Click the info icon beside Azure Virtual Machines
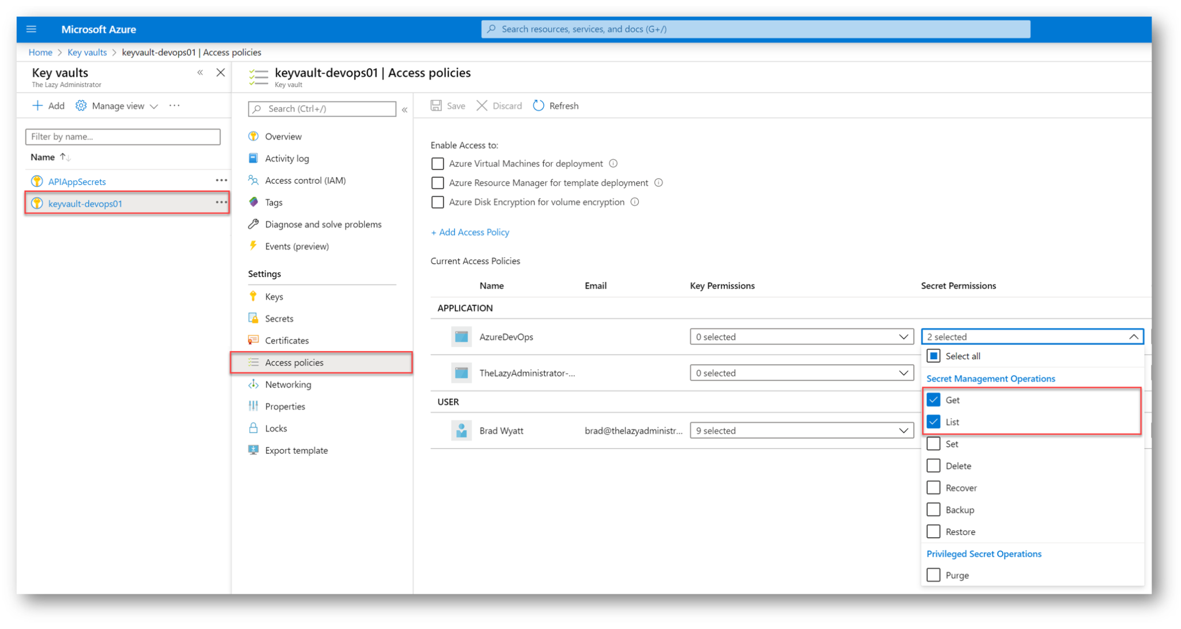 [x=614, y=164]
